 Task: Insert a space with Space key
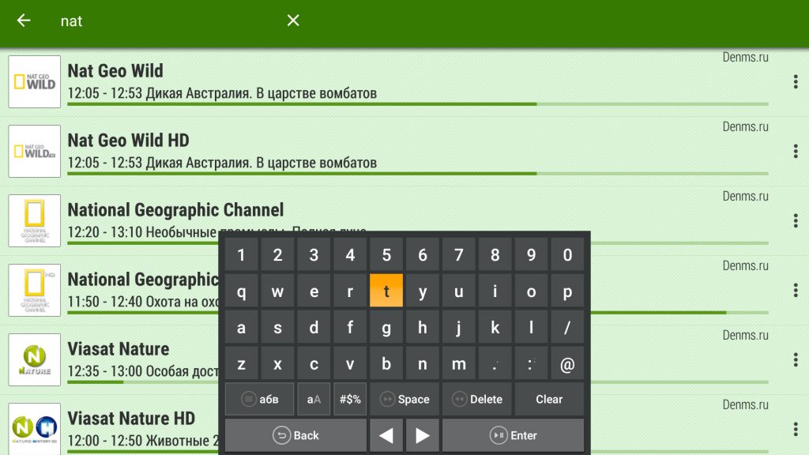click(x=404, y=399)
